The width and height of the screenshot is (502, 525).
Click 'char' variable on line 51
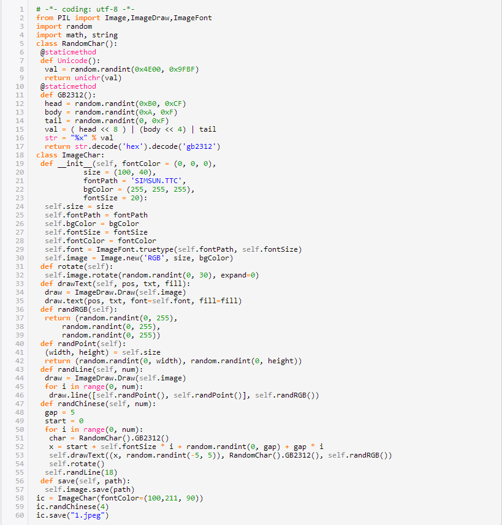(x=58, y=438)
